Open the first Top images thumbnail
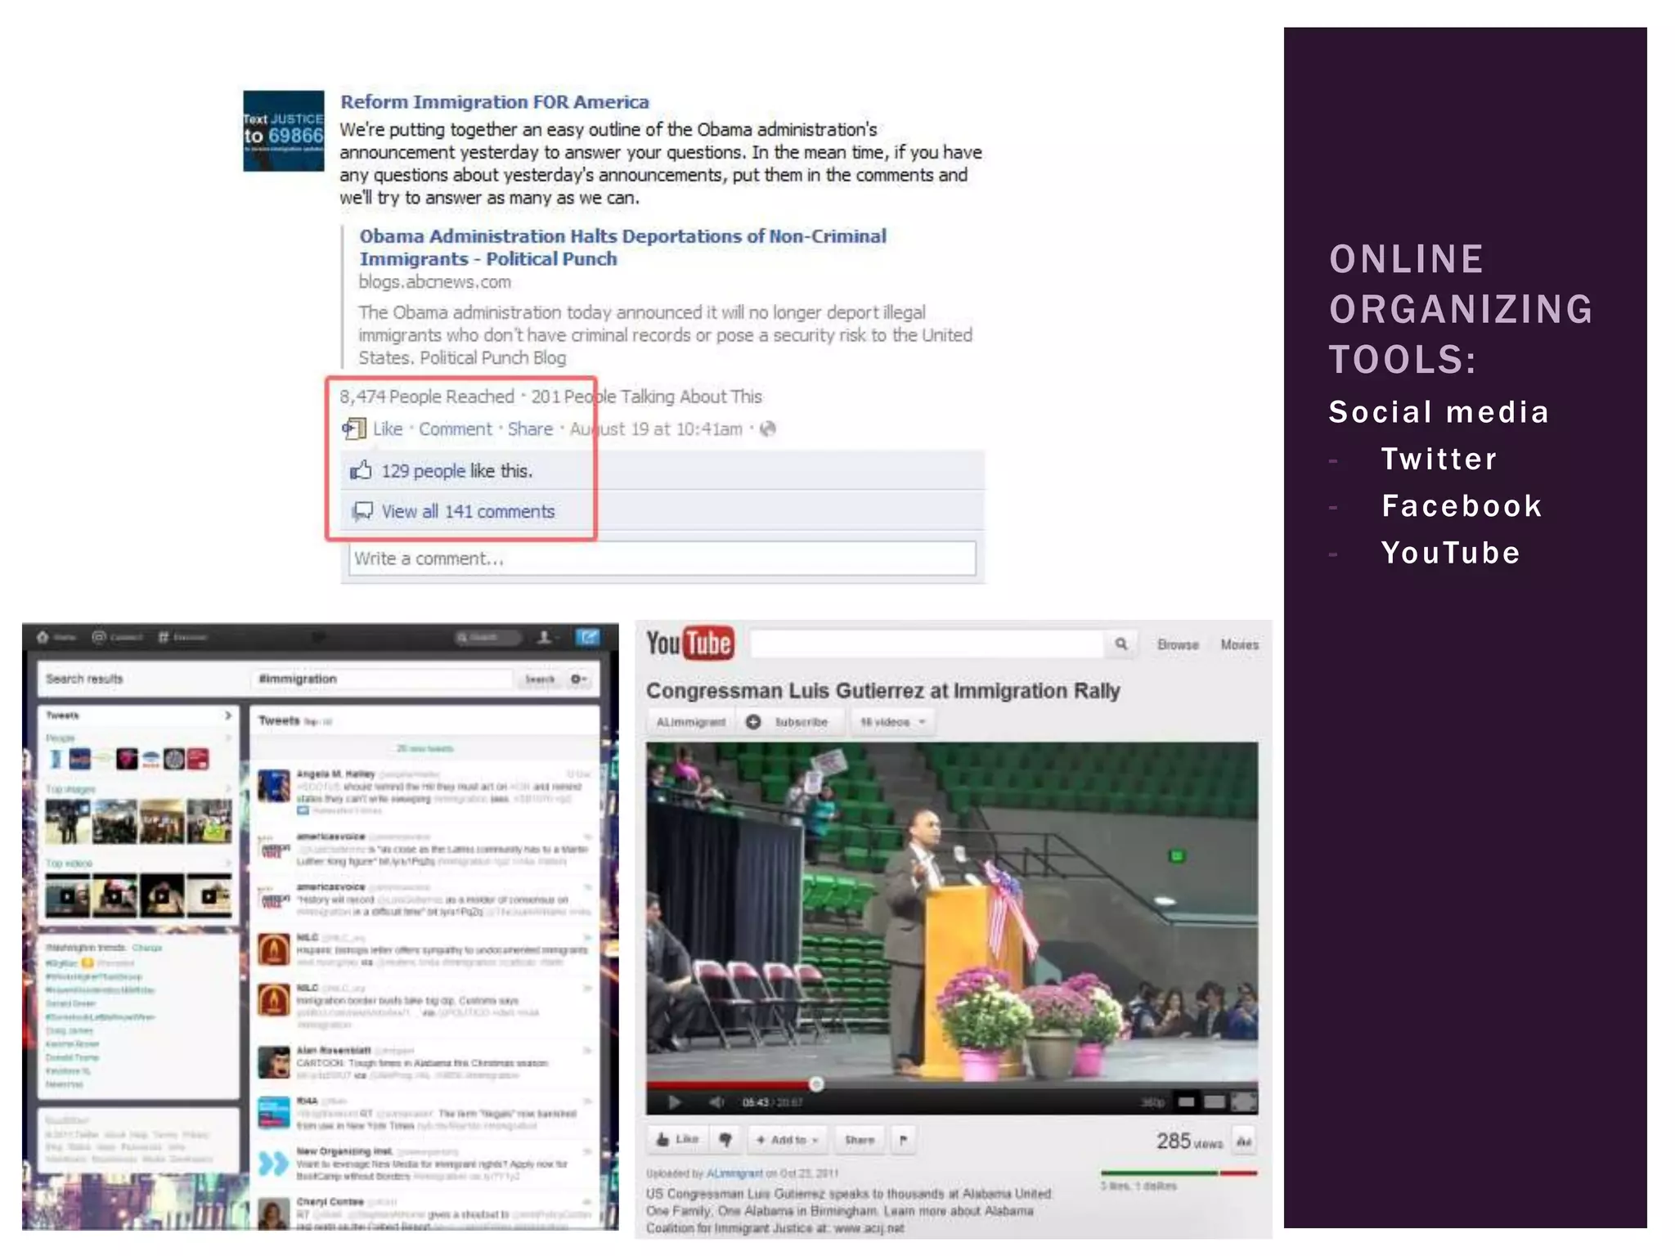 coord(68,821)
